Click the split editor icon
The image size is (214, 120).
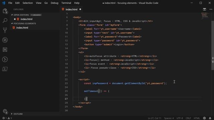[204, 9]
